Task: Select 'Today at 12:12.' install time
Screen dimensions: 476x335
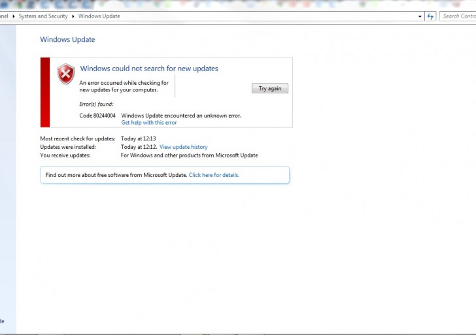Action: (139, 147)
